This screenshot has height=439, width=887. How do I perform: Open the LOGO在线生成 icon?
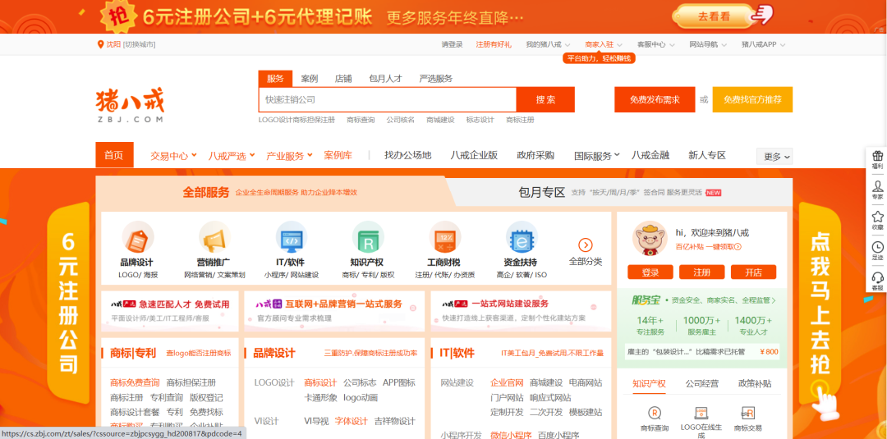(x=701, y=413)
